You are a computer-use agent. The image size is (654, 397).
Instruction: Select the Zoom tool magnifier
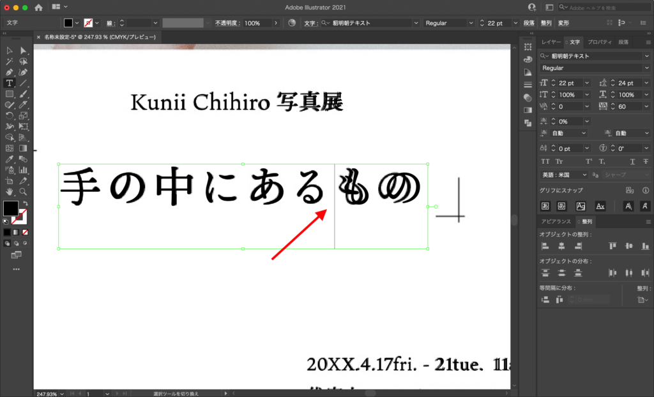pos(24,191)
